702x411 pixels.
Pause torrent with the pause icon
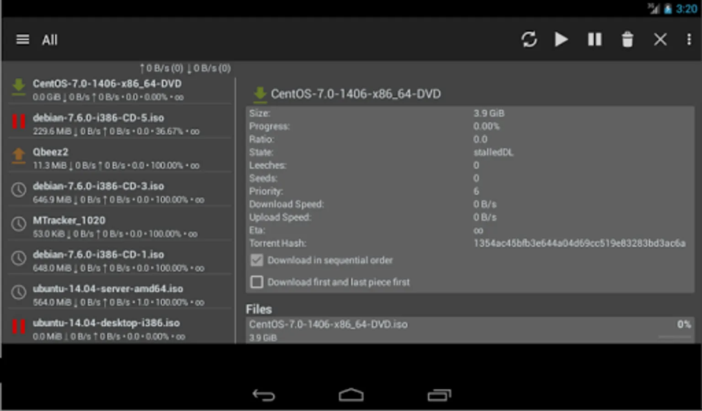click(595, 39)
